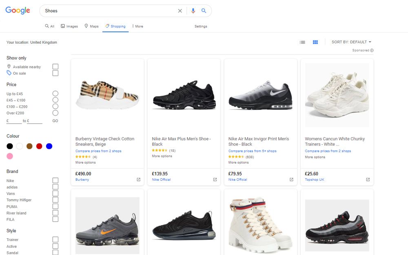Switch to list view icon

[302, 42]
